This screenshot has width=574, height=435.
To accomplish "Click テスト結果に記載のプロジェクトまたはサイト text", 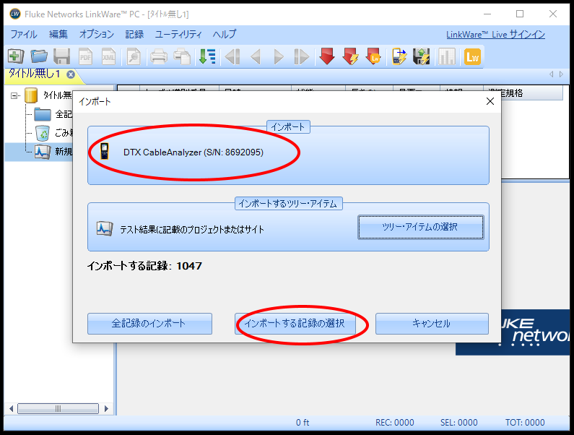I will [x=192, y=229].
